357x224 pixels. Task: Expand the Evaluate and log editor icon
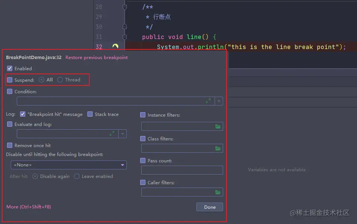coord(112,133)
